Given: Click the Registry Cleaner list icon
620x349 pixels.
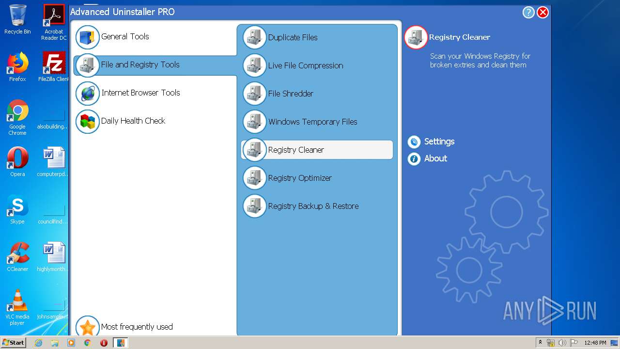Looking at the screenshot, I should click(x=255, y=150).
